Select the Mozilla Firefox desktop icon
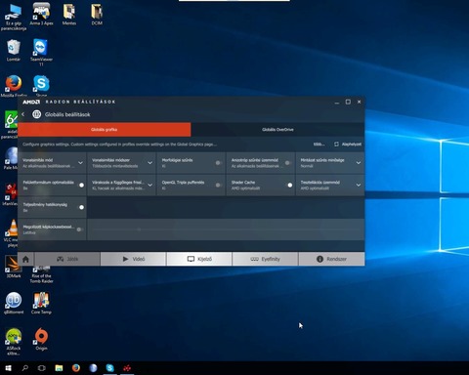 (14, 86)
